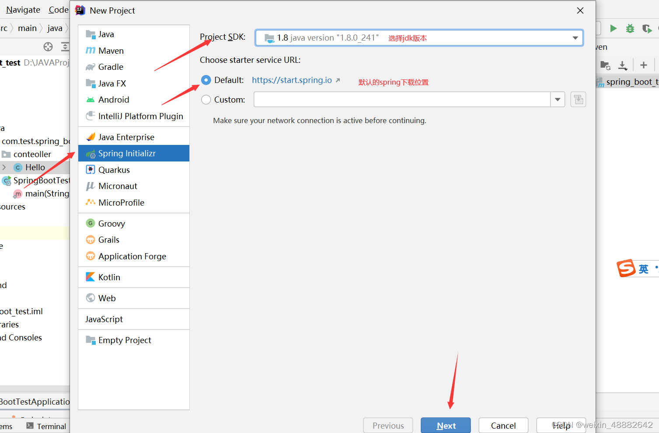Open the Terminal tool window tab
Viewport: 659px width, 433px height.
[x=46, y=426]
